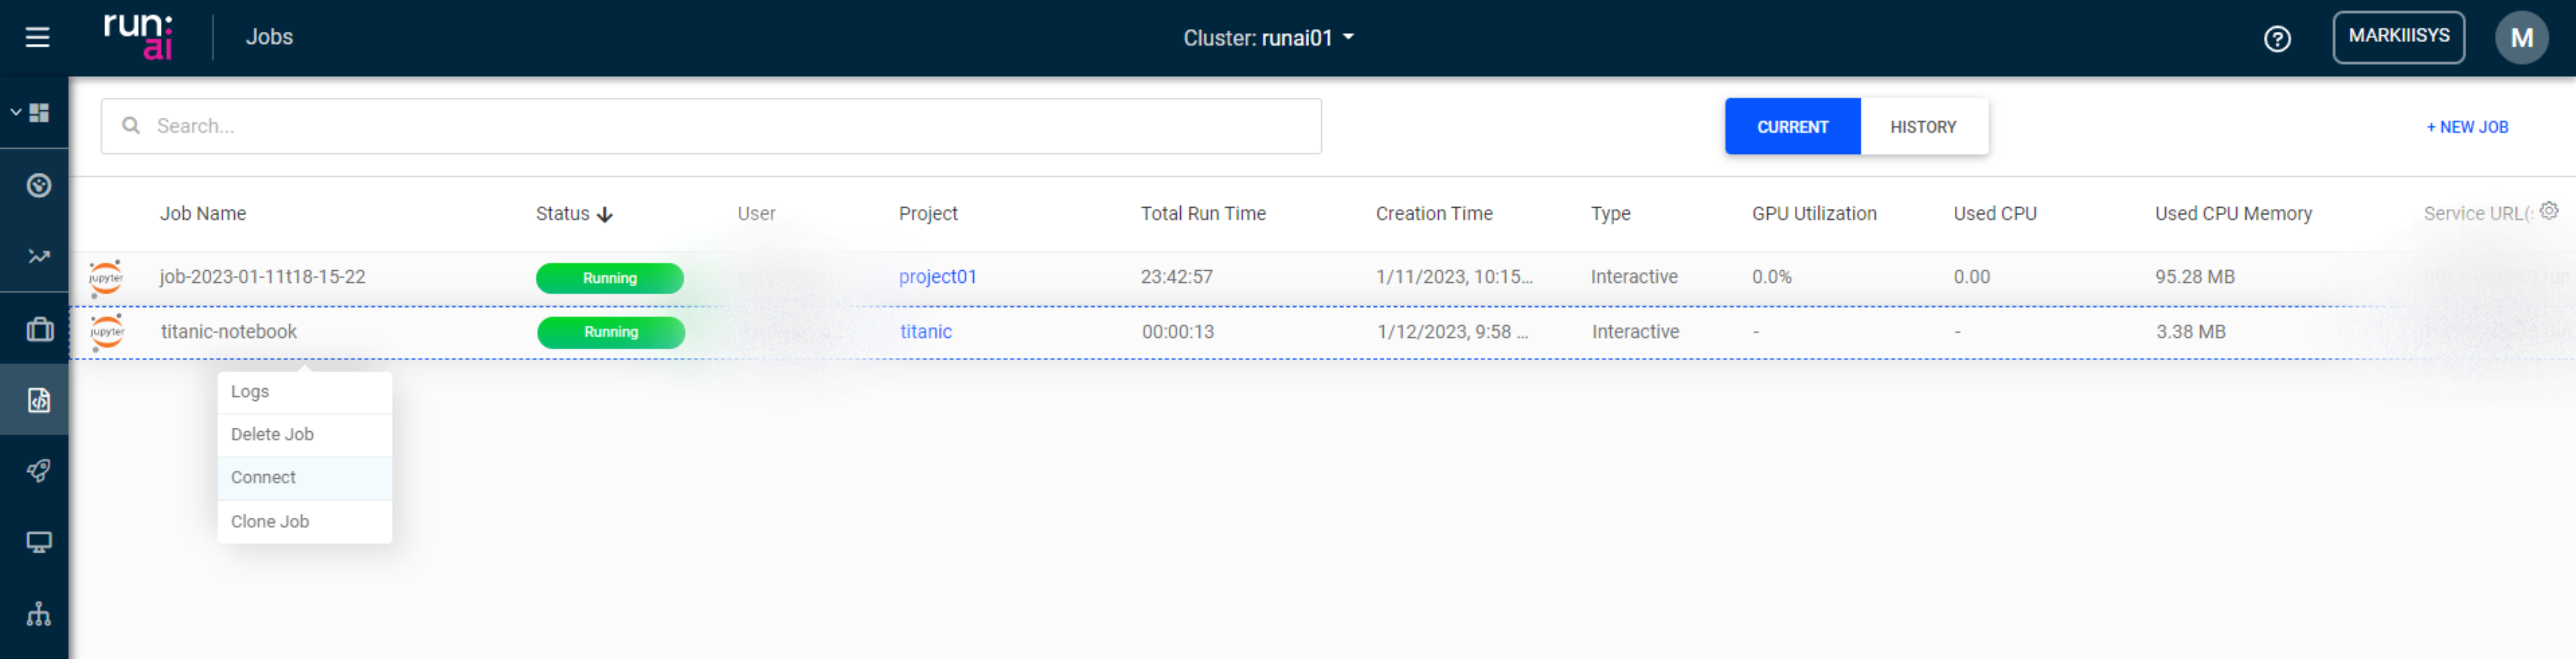Click the run:ai logo
This screenshot has height=659, width=2576.
(x=138, y=37)
